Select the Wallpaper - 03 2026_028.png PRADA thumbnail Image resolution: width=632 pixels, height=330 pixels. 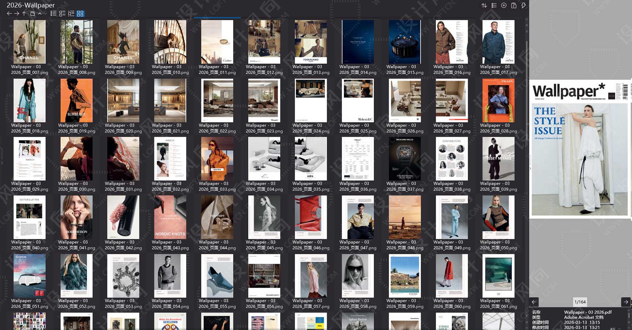click(498, 100)
